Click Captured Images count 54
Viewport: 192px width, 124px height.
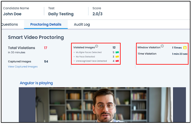coord(46,61)
